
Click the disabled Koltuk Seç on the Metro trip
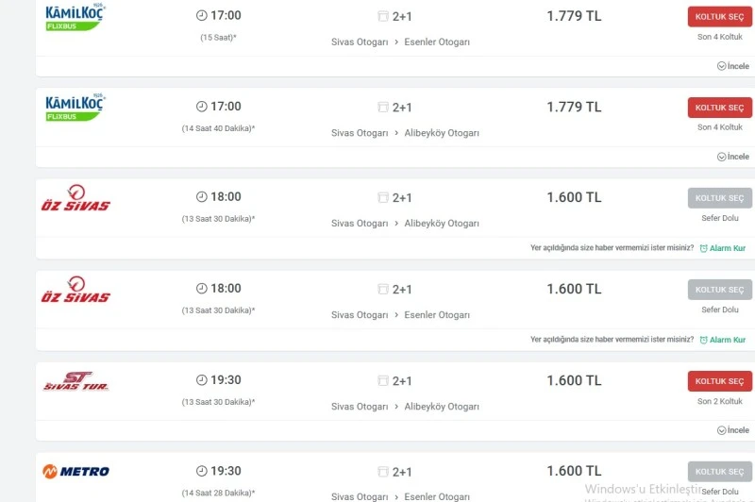pyautogui.click(x=719, y=472)
